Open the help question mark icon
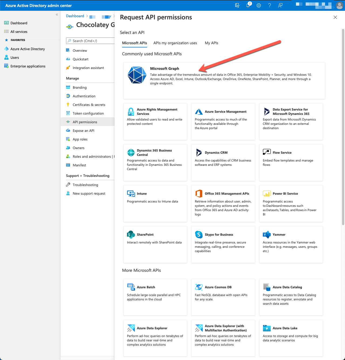Image resolution: width=345 pixels, height=360 pixels. coord(270,5)
